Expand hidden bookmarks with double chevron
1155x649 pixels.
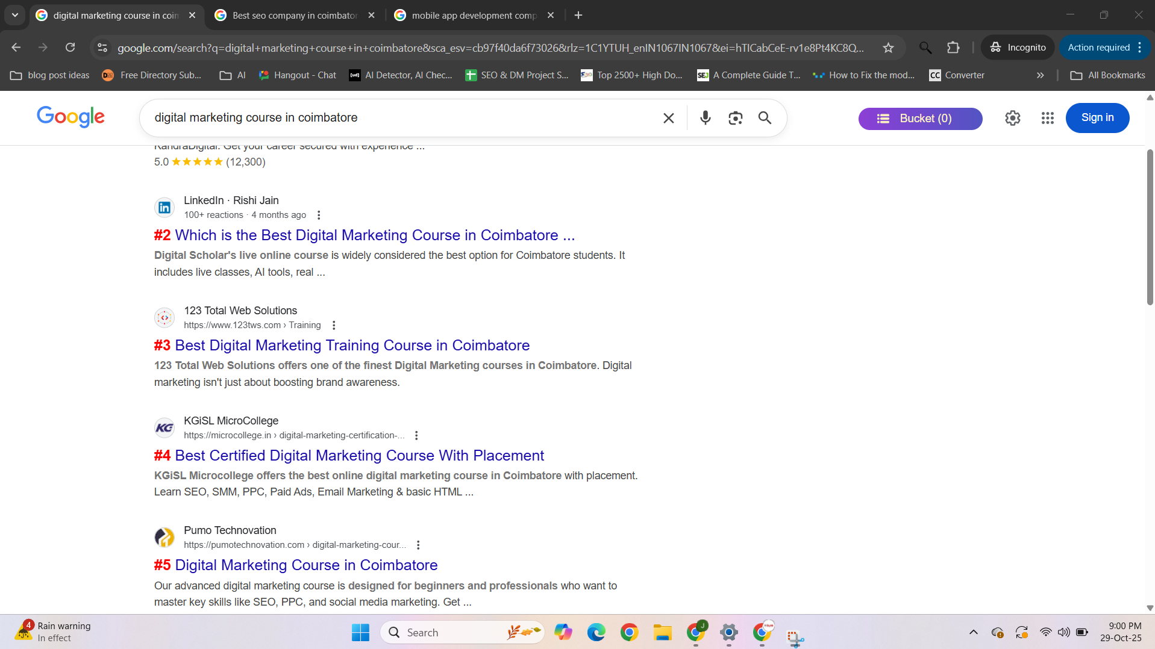[x=1040, y=75]
